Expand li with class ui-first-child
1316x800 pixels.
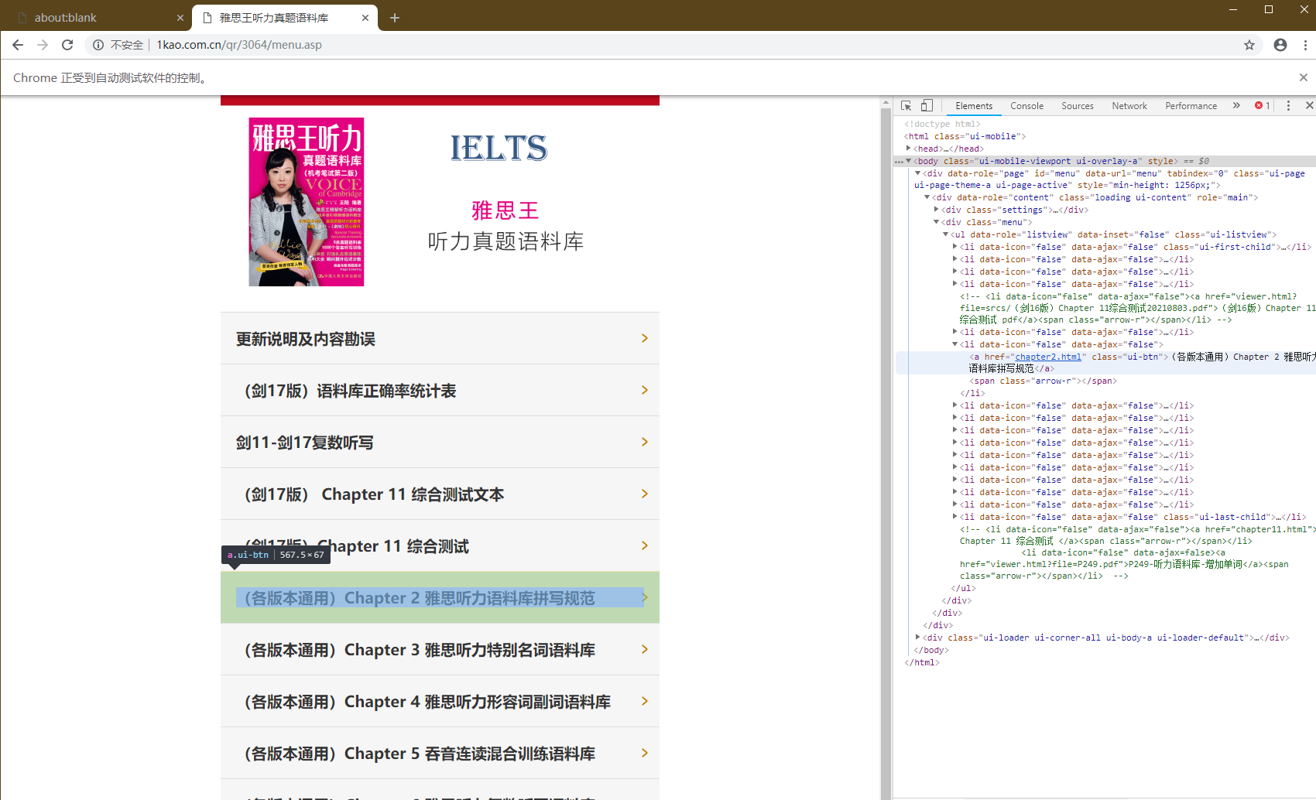955,247
